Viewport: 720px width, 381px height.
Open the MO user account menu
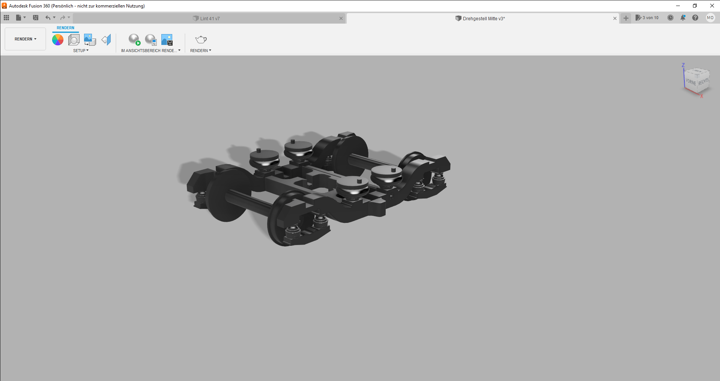coord(710,18)
